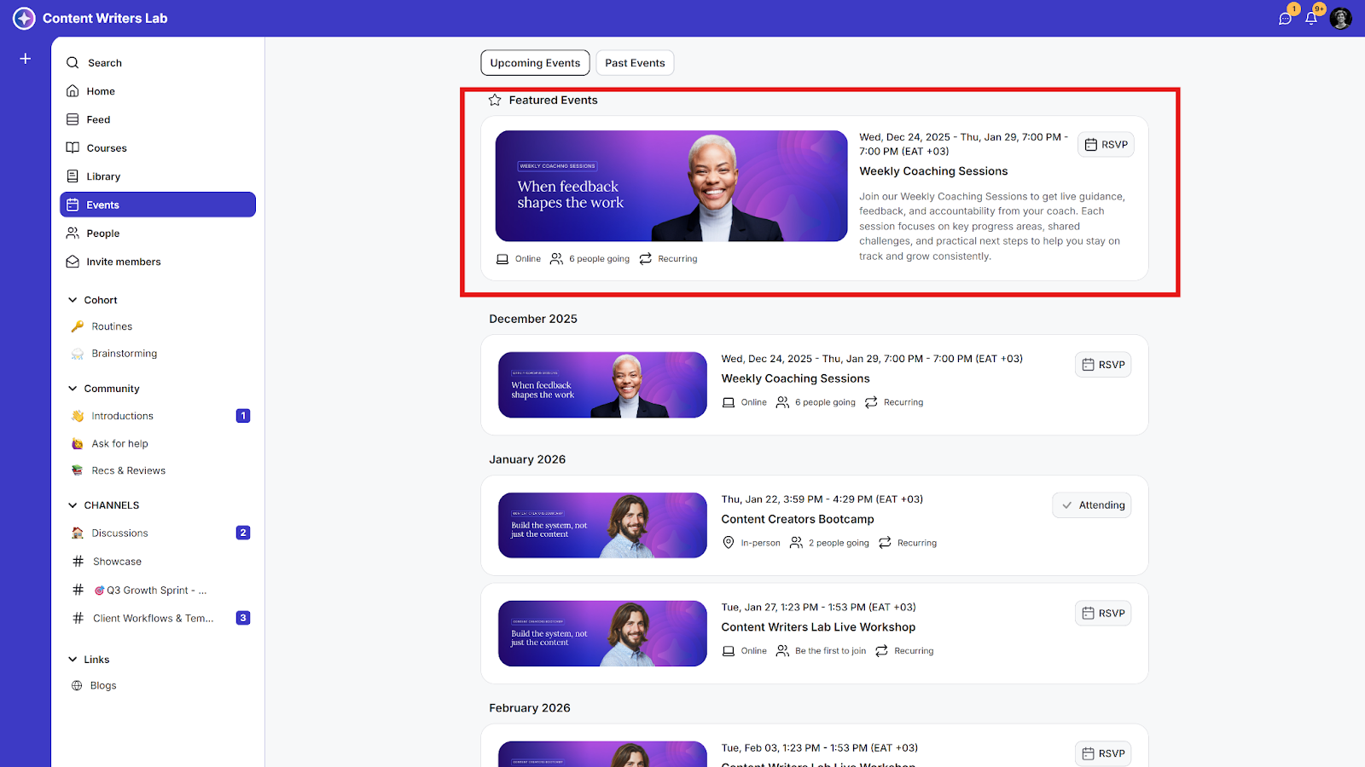The image size is (1365, 767).
Task: Open the Content Creators Bootcamp thumbnail
Action: [602, 525]
